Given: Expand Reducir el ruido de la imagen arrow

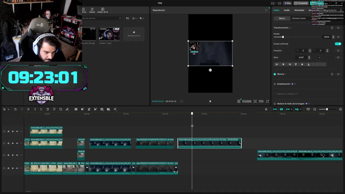Looking at the screenshot, I should click(309, 104).
